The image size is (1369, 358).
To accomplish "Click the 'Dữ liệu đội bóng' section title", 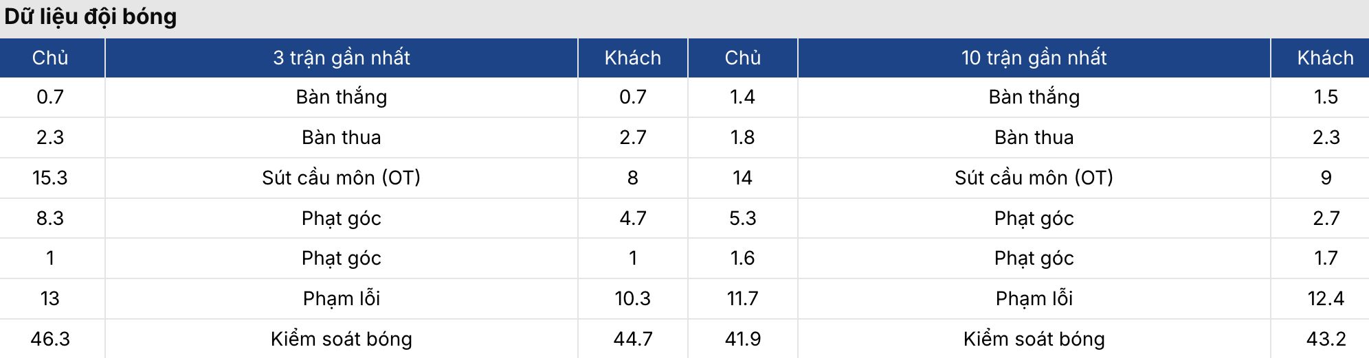I will pyautogui.click(x=91, y=16).
